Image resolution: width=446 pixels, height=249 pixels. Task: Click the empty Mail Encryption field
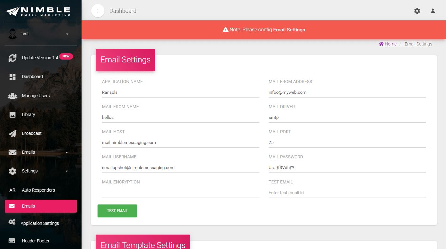pyautogui.click(x=181, y=193)
